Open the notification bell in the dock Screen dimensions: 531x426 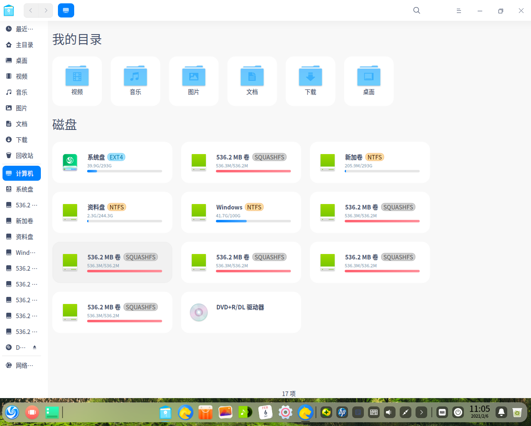click(x=501, y=412)
